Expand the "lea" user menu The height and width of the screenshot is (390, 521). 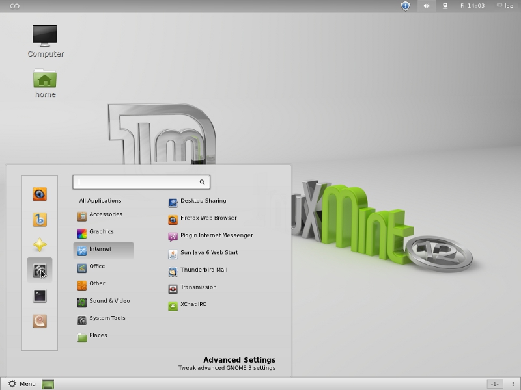[x=505, y=6]
